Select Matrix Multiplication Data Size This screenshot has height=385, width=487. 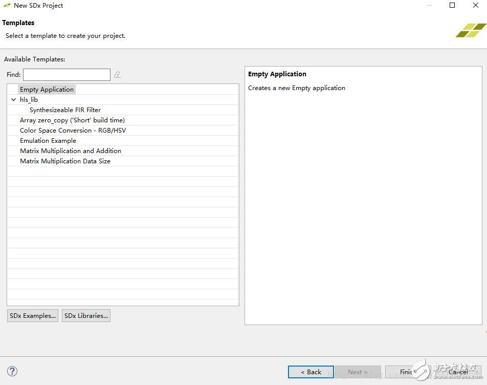point(65,161)
